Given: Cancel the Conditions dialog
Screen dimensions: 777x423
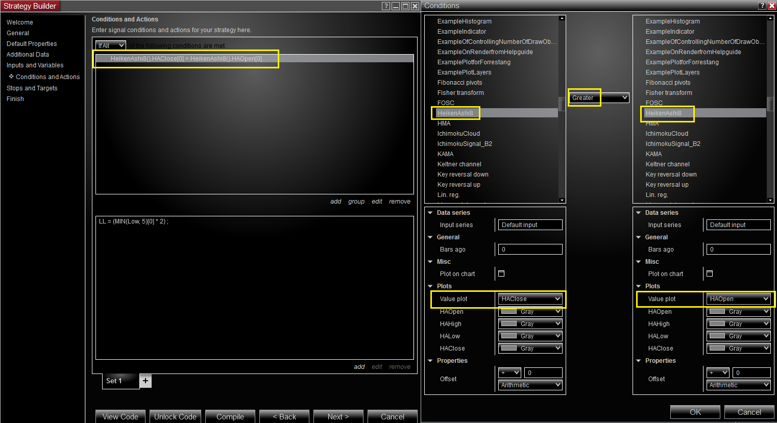Looking at the screenshot, I should click(x=749, y=412).
